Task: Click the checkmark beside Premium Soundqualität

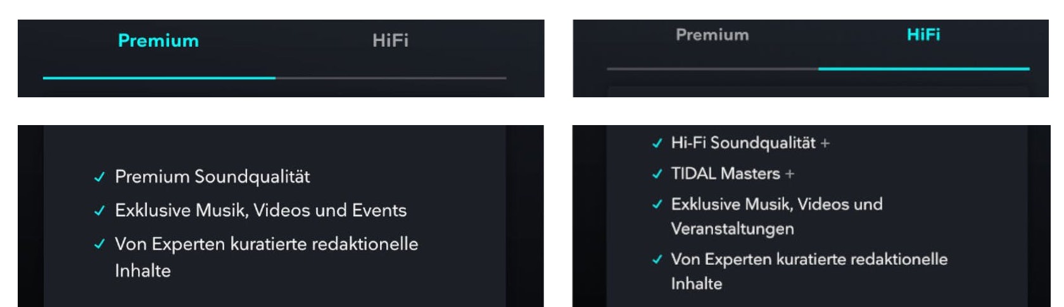Action: pyautogui.click(x=99, y=178)
